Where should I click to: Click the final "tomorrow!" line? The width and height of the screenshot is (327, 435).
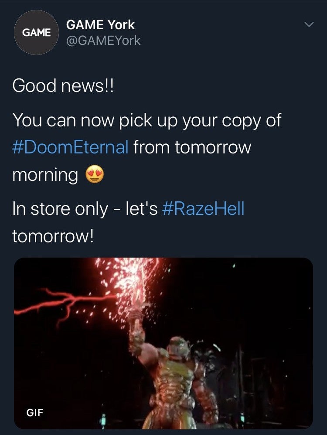tap(53, 236)
